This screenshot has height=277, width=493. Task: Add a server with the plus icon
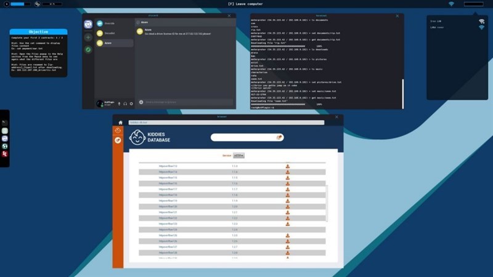(88, 38)
